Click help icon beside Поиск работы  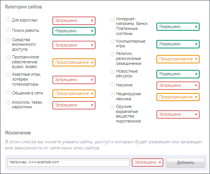click(x=8, y=30)
